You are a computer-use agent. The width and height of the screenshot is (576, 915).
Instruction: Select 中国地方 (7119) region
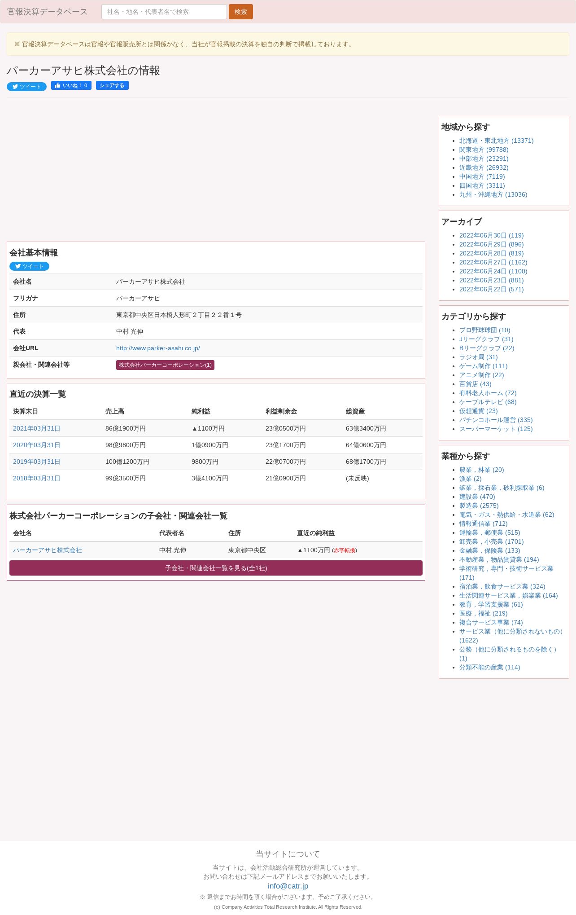(x=482, y=176)
